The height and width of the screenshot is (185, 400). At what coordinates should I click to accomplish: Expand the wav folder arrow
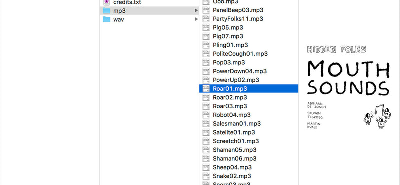pyautogui.click(x=196, y=19)
